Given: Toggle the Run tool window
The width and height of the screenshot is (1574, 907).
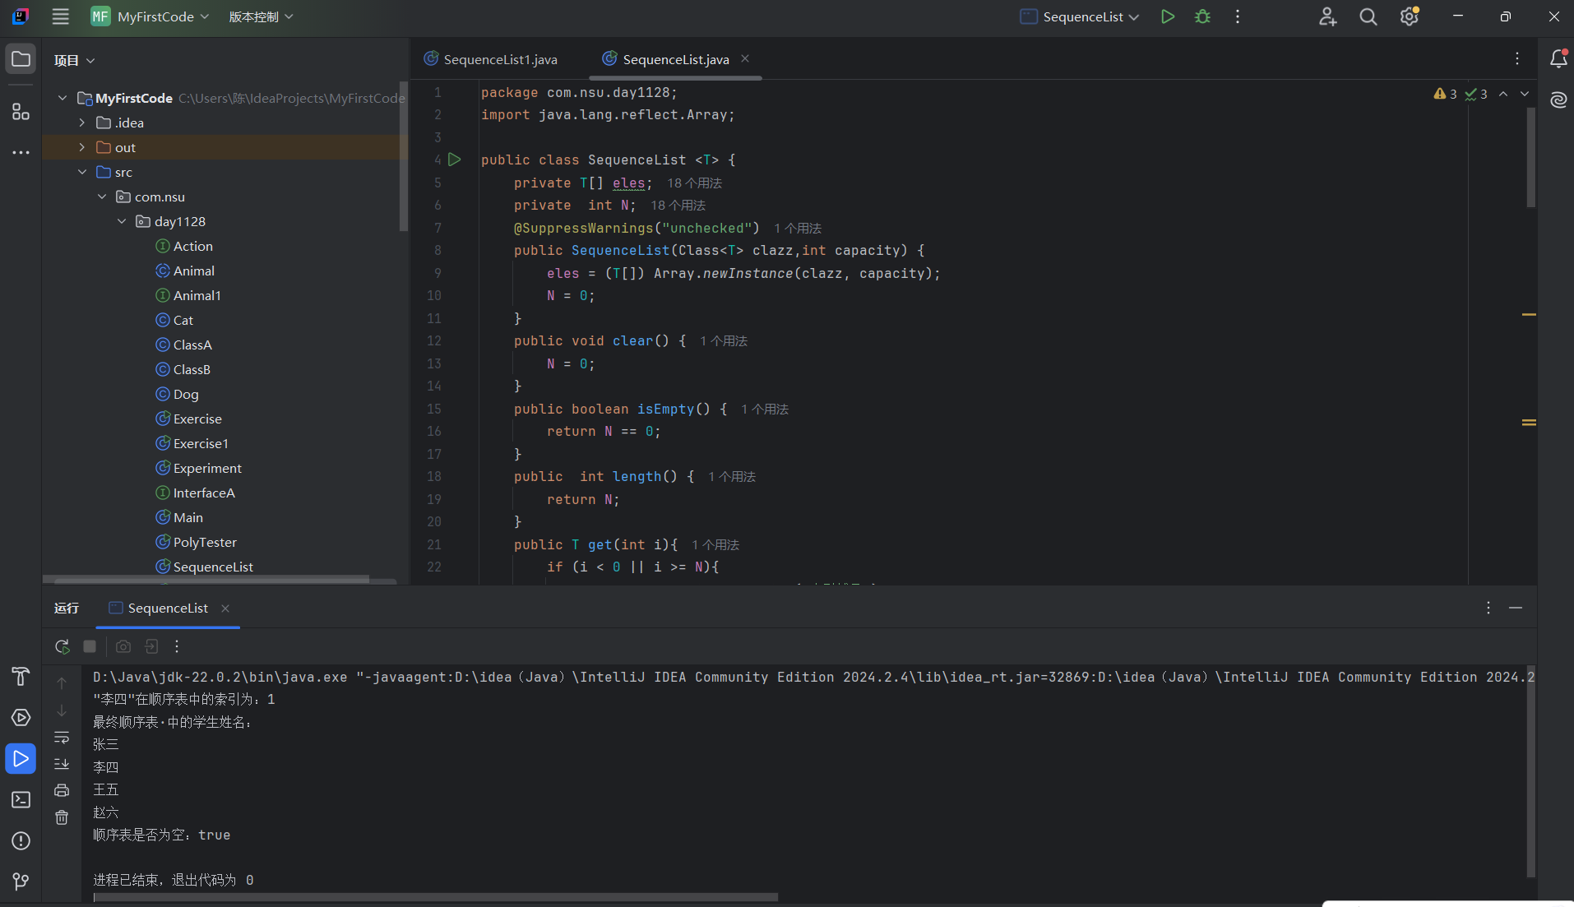Looking at the screenshot, I should (x=21, y=758).
